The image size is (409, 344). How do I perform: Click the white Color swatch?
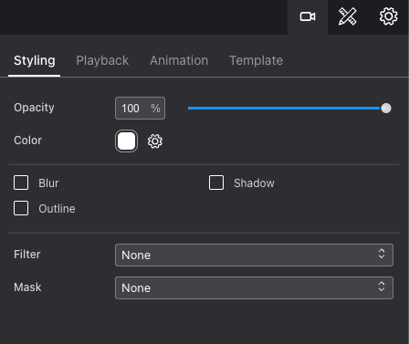click(x=126, y=141)
